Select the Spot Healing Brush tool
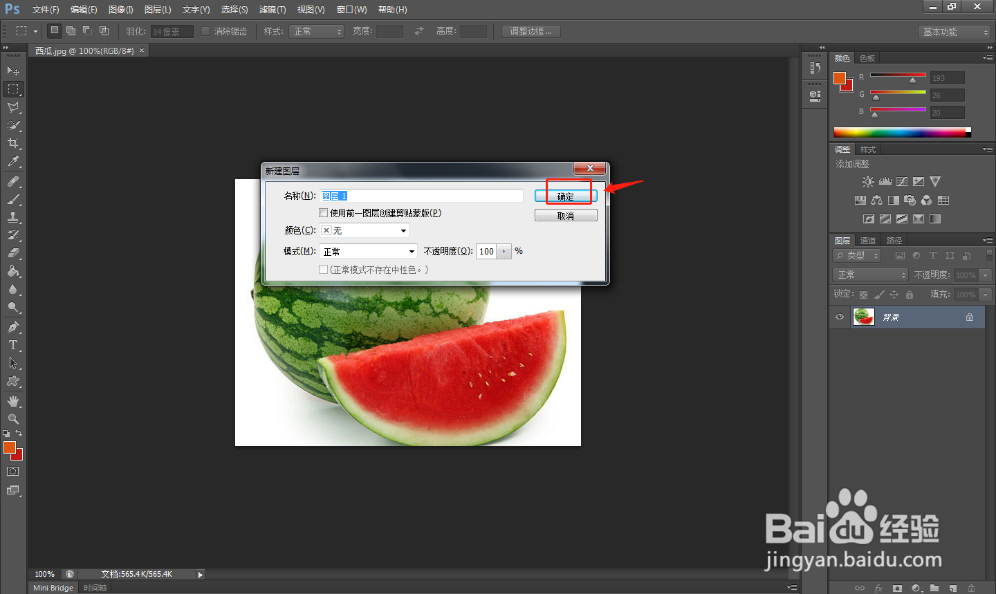This screenshot has width=996, height=594. tap(13, 181)
